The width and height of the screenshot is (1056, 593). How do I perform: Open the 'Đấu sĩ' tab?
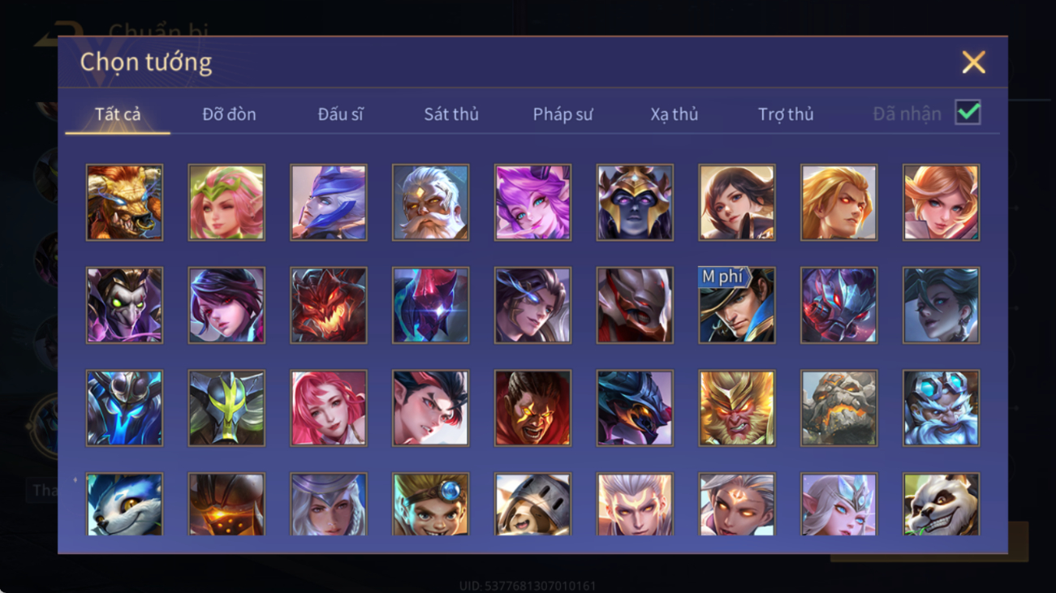pos(340,114)
